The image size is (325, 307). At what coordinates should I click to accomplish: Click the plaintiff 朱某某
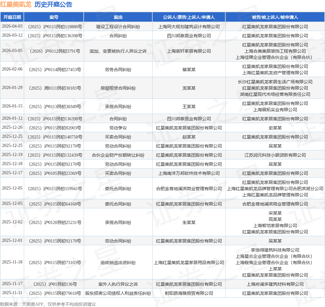click(x=189, y=222)
